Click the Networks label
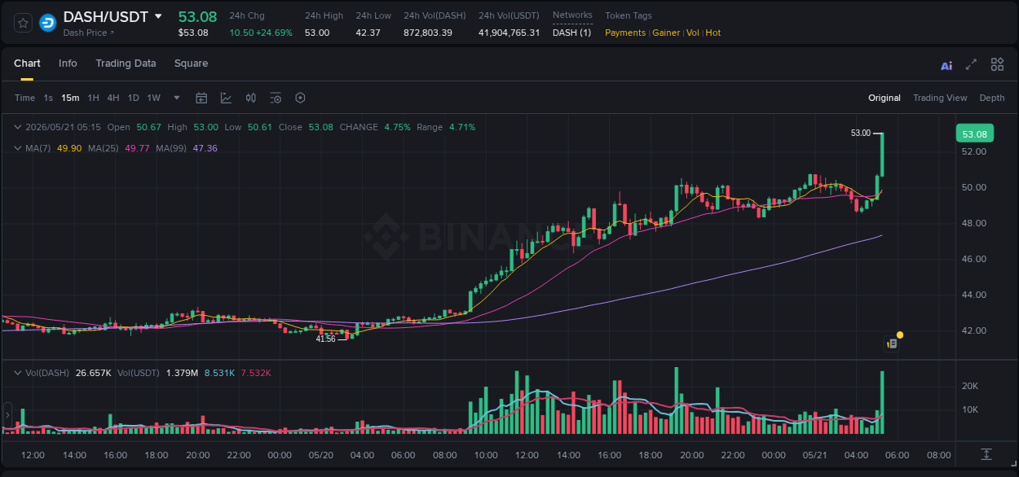1019x477 pixels. [572, 15]
